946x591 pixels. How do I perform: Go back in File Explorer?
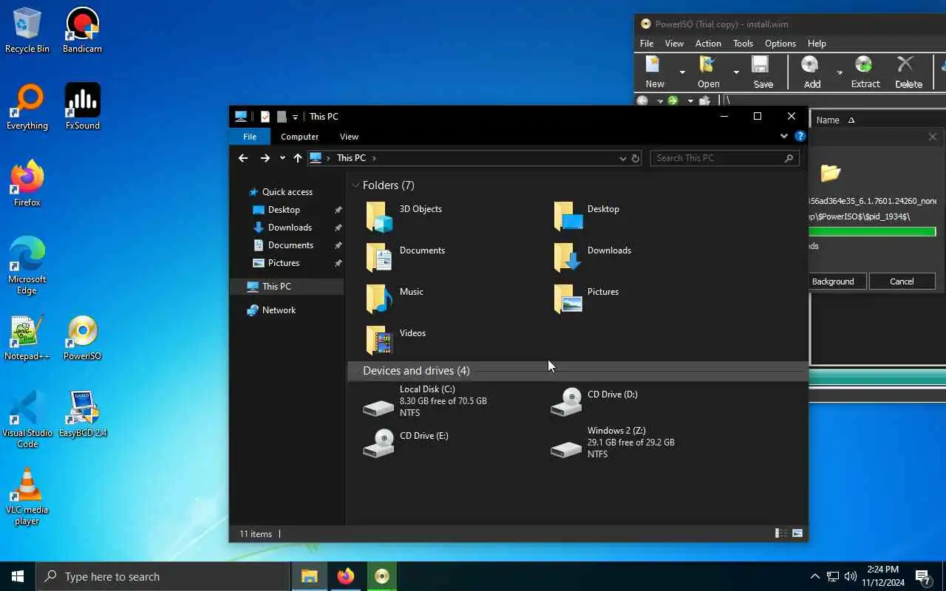[243, 158]
